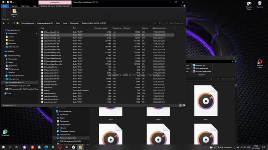Sort by the Имя column header
Viewport: 268px width, 150px height.
(x=43, y=28)
